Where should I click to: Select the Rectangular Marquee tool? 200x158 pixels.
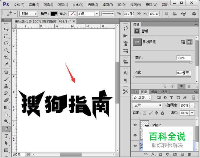[x=6, y=36]
